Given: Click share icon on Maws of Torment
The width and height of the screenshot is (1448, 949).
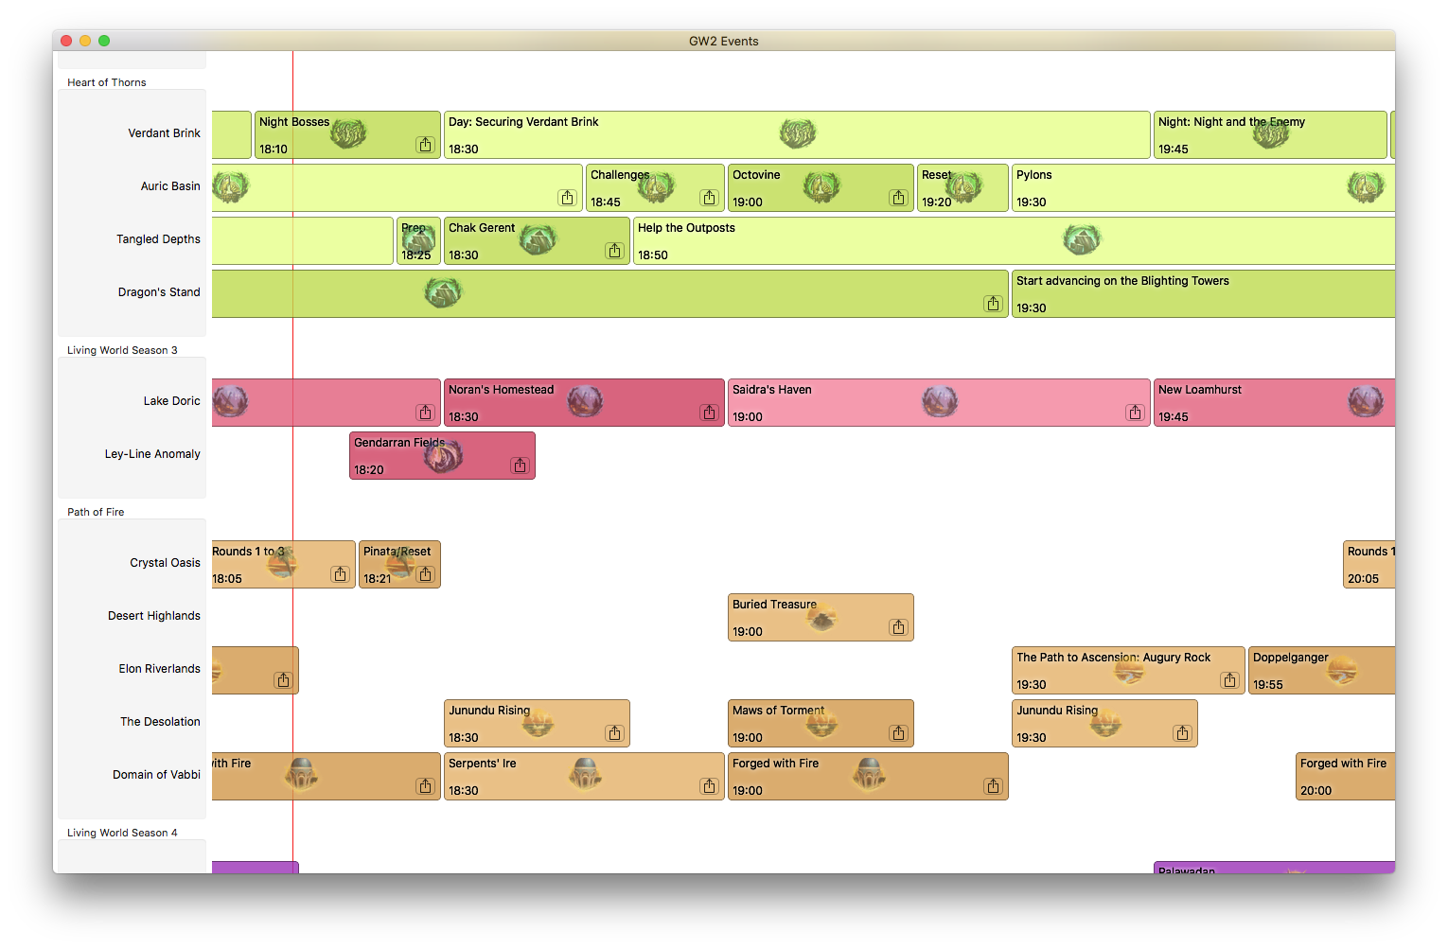Looking at the screenshot, I should click(898, 733).
